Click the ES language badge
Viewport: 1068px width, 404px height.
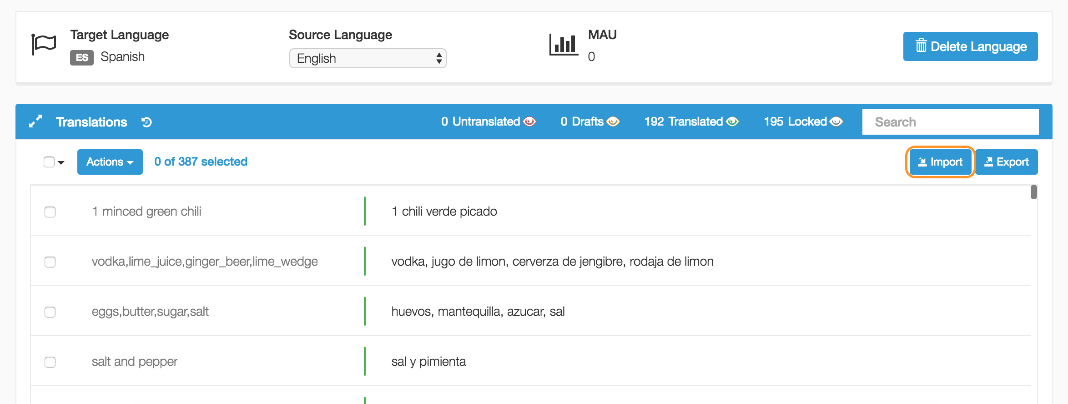coord(82,57)
